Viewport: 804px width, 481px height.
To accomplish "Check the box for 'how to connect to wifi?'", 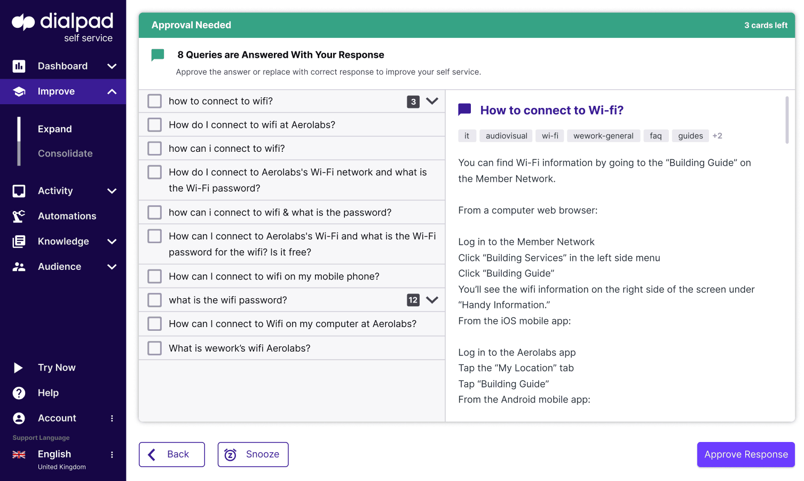I will (154, 100).
